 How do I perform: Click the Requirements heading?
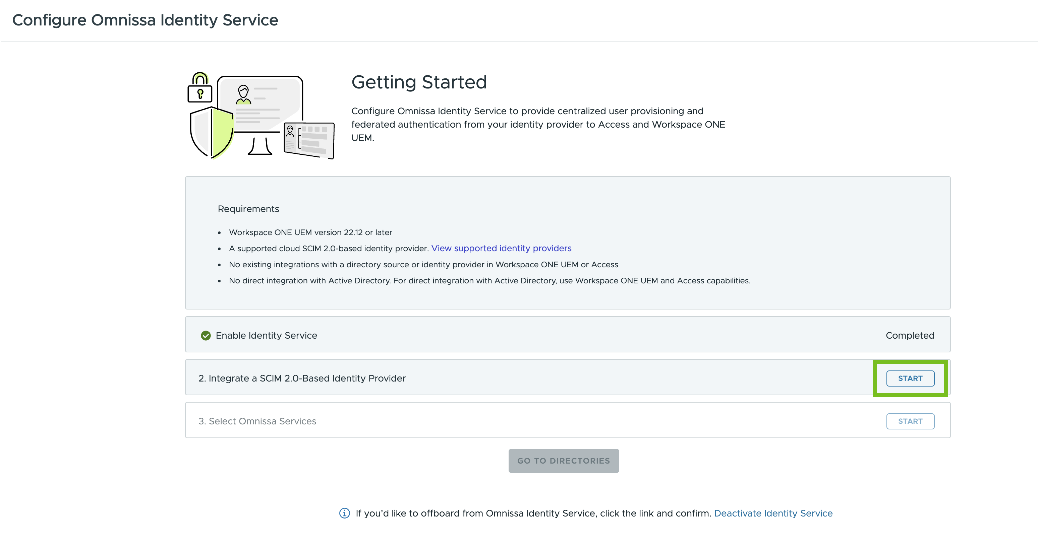click(x=248, y=209)
